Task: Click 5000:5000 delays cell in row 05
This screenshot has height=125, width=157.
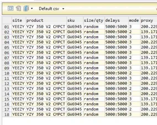Action: pos(117,47)
